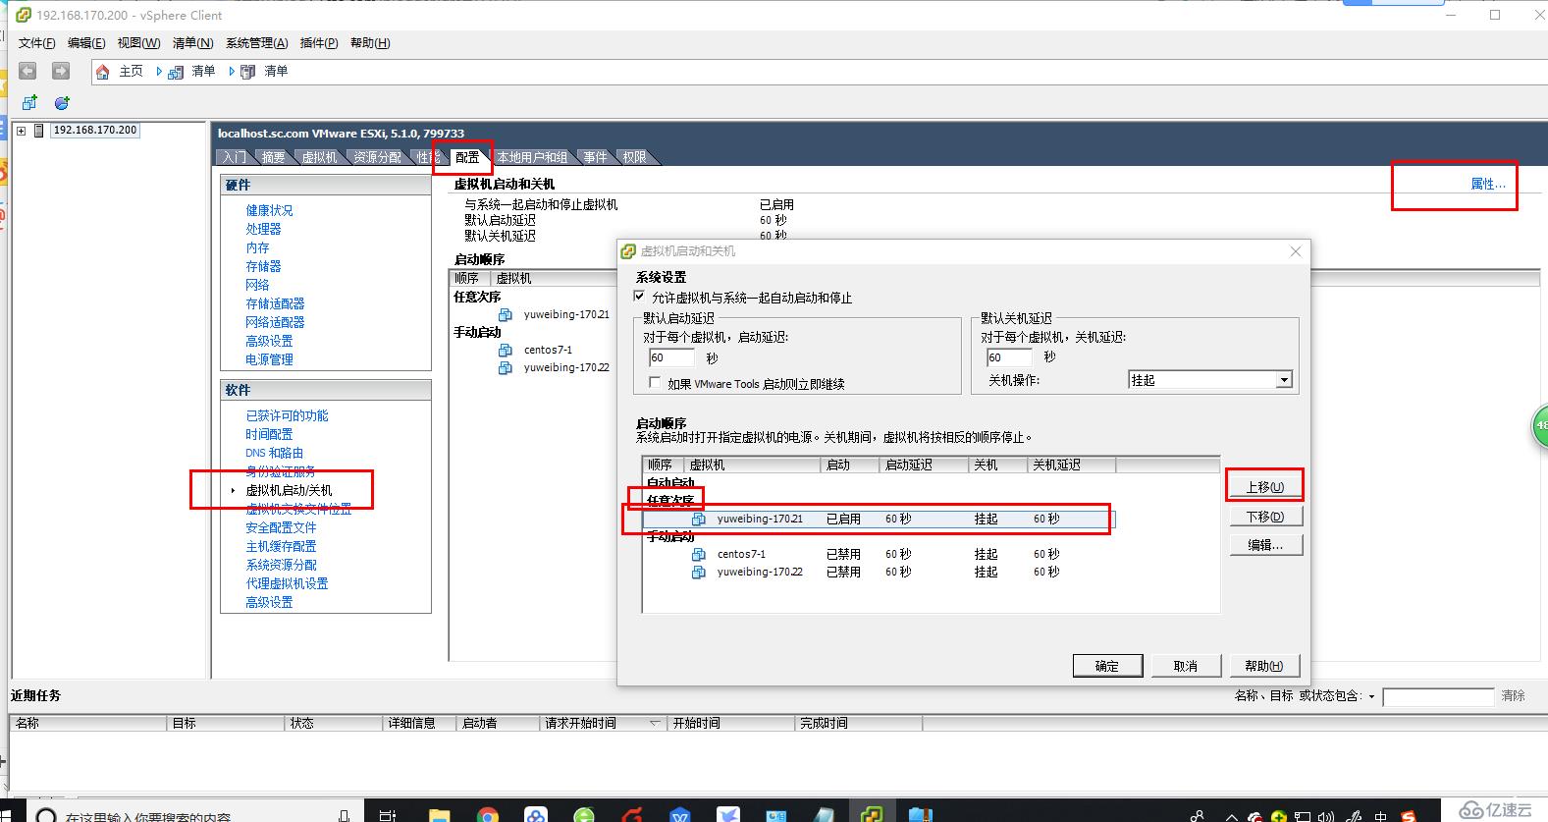The width and height of the screenshot is (1548, 822).
Task: Switch to the 资源分配 tab
Action: tap(378, 157)
